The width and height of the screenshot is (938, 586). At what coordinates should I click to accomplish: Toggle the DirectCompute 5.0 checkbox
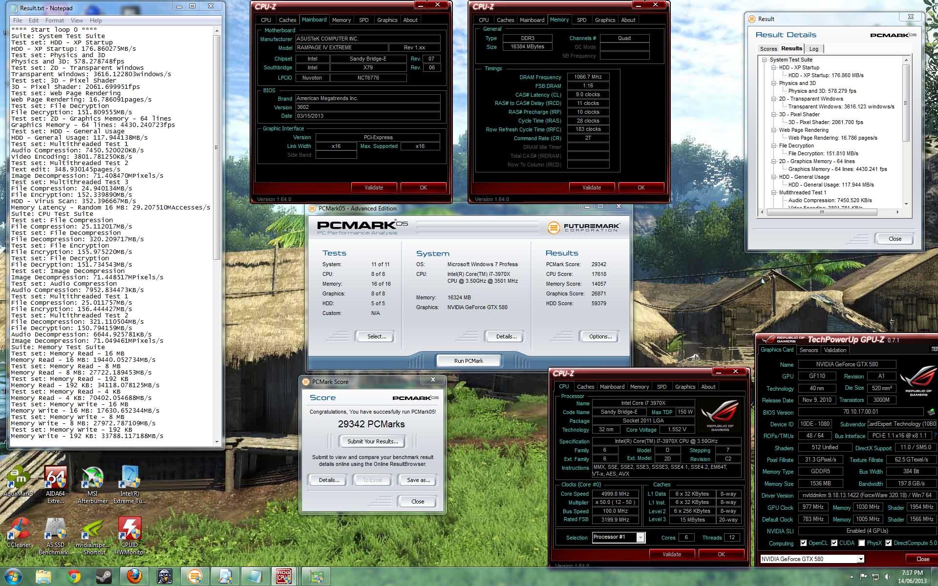[888, 543]
